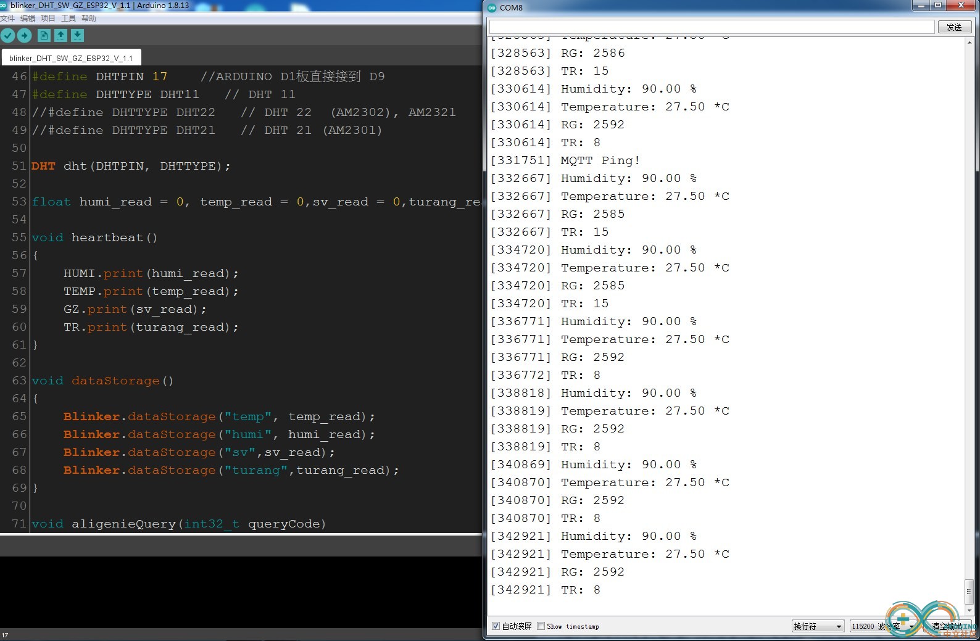
Task: Open the 工具 (Tools) menu
Action: coord(69,19)
